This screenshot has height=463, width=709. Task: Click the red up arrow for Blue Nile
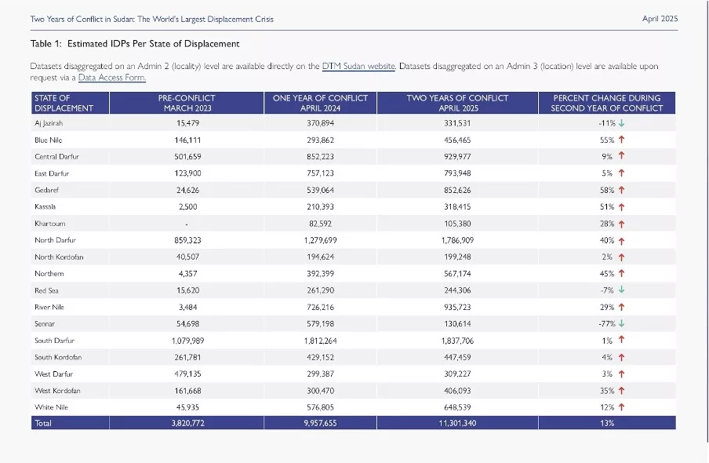point(622,140)
